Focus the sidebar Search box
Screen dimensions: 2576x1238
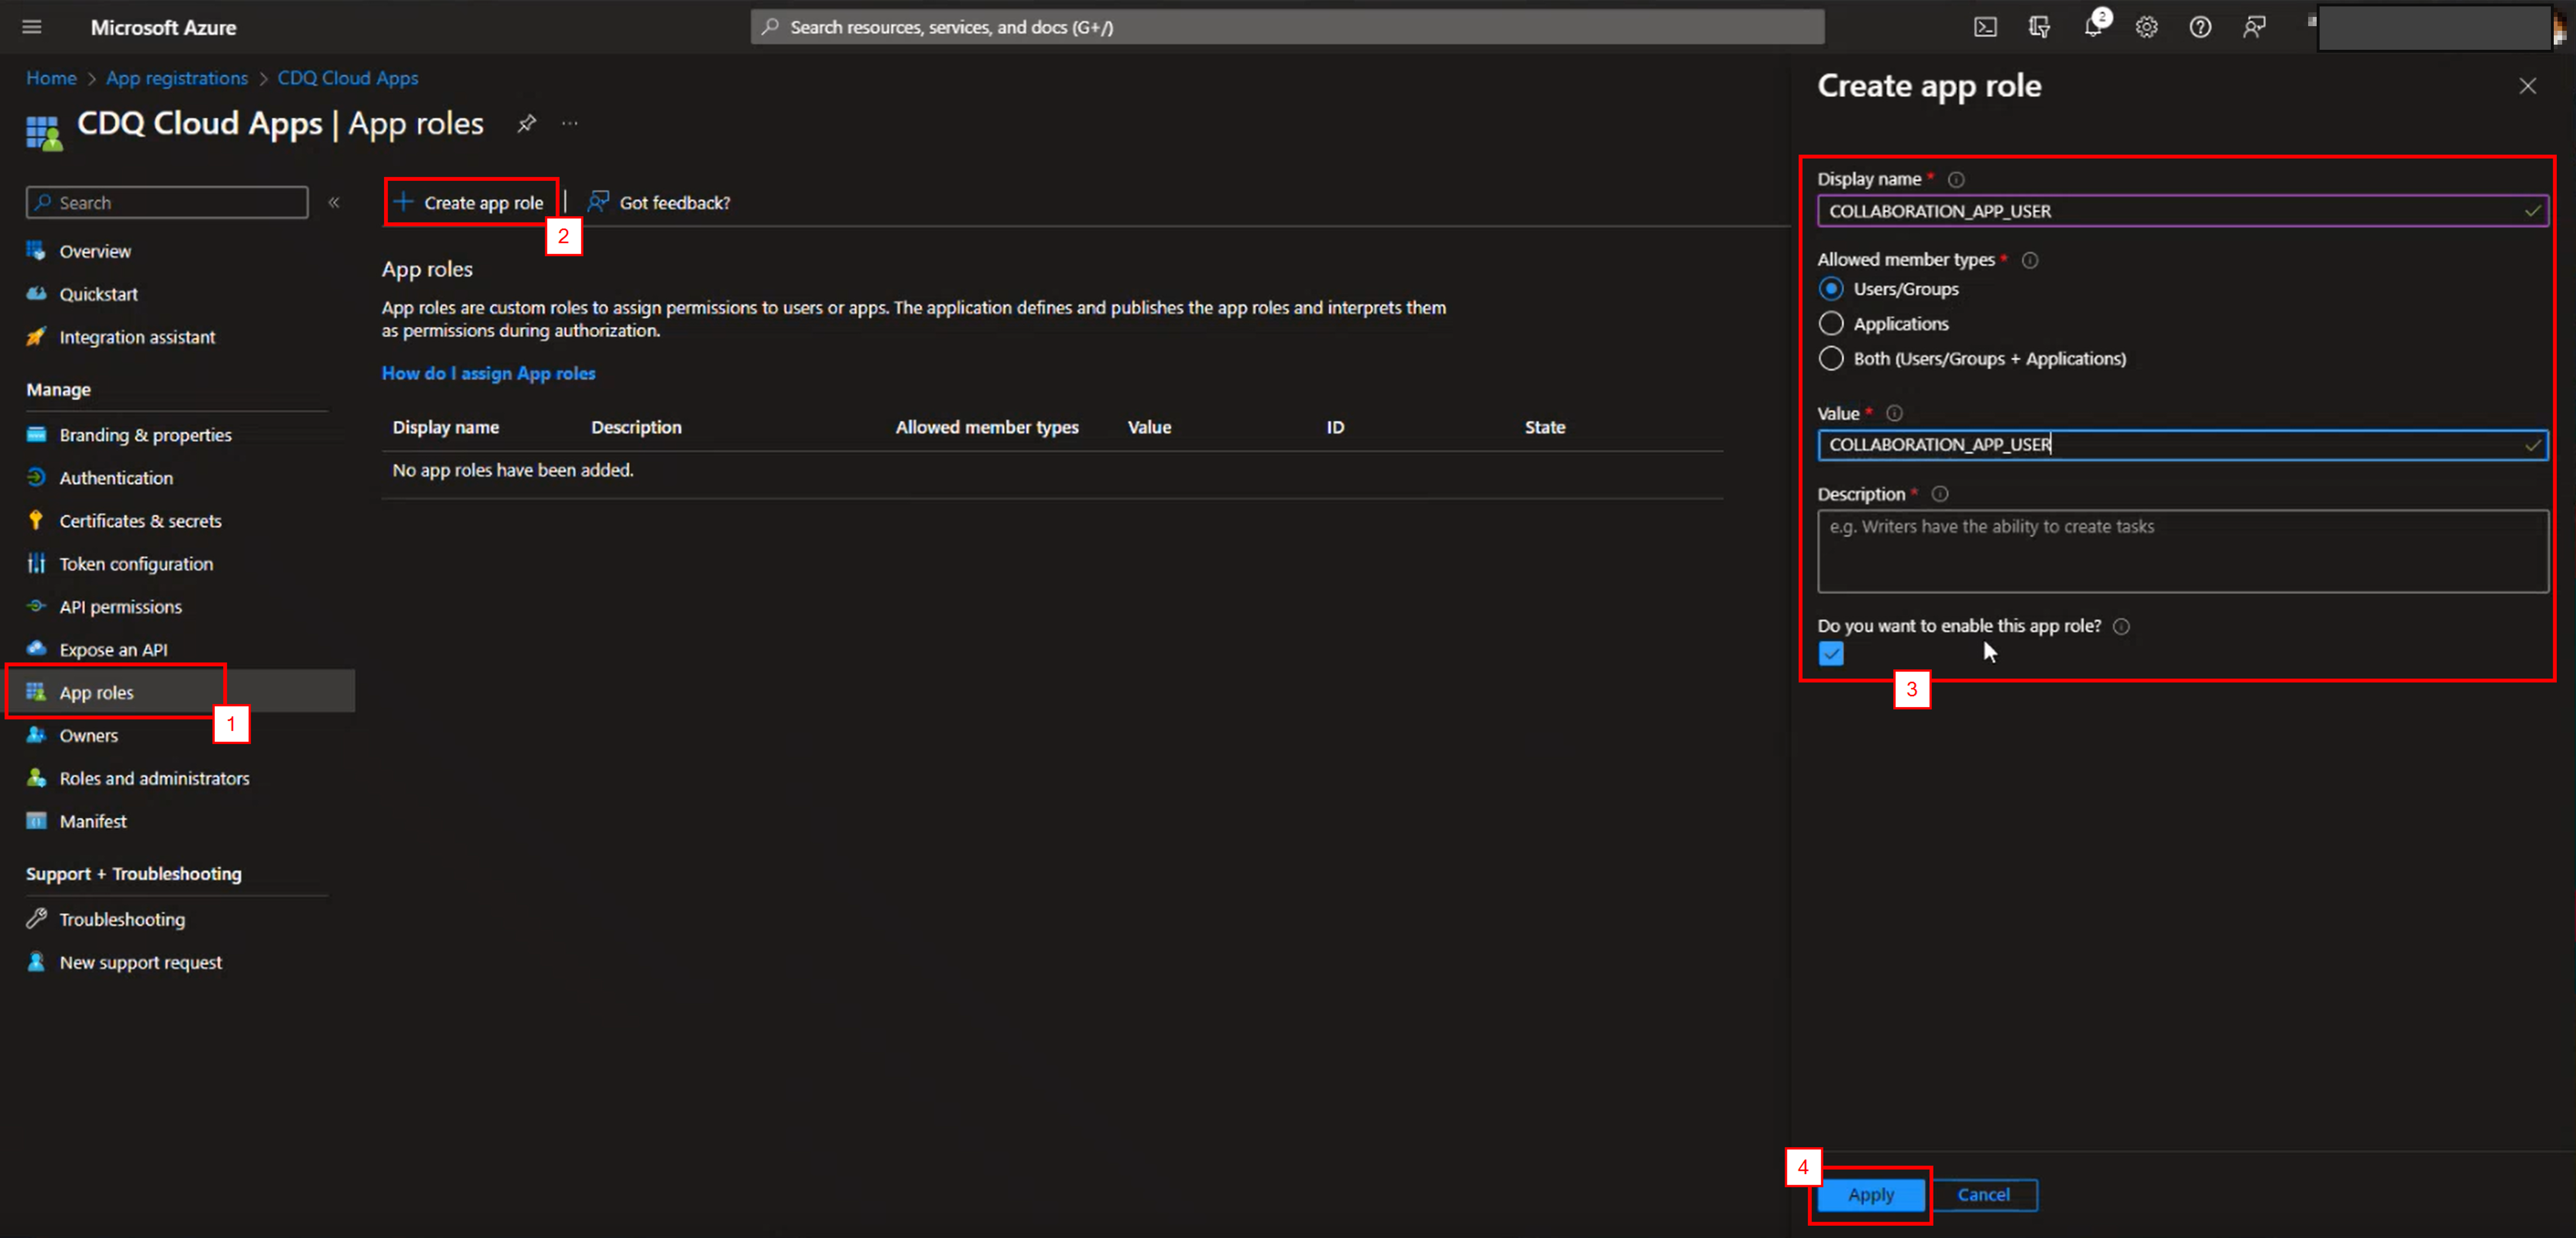click(167, 202)
